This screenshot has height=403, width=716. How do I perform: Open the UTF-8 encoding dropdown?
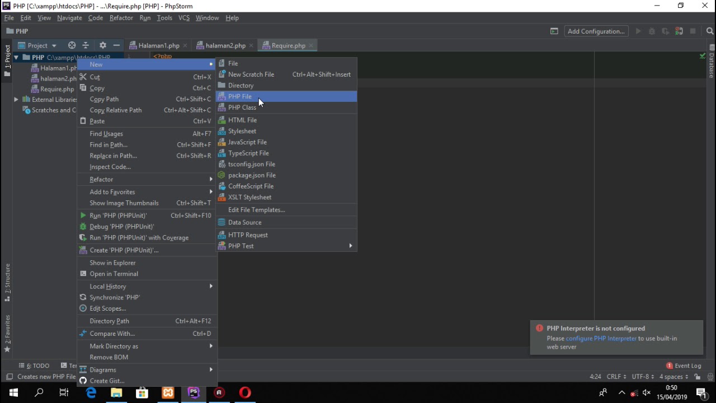pyautogui.click(x=643, y=377)
